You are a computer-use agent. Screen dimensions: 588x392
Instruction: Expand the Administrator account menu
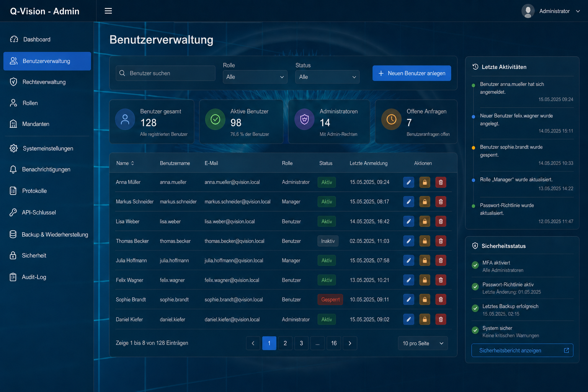pyautogui.click(x=578, y=11)
